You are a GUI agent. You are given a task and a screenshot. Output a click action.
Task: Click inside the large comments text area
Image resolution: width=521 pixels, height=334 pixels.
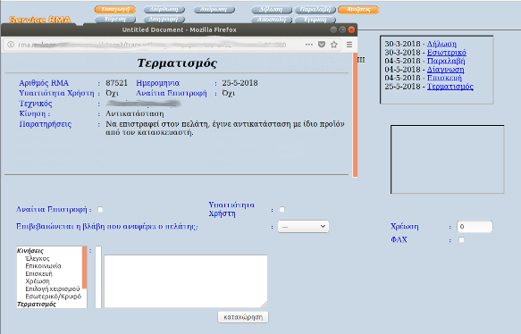[185, 281]
